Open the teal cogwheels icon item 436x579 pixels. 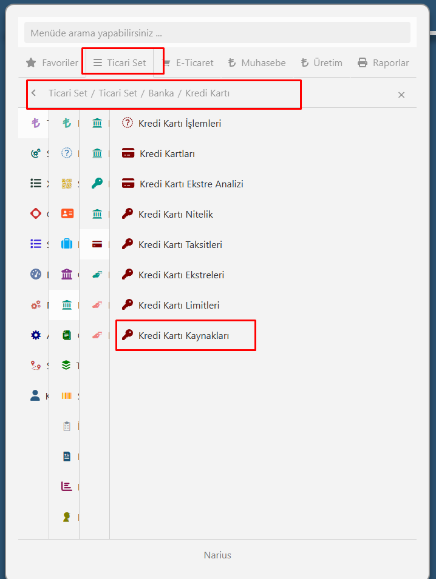35,153
